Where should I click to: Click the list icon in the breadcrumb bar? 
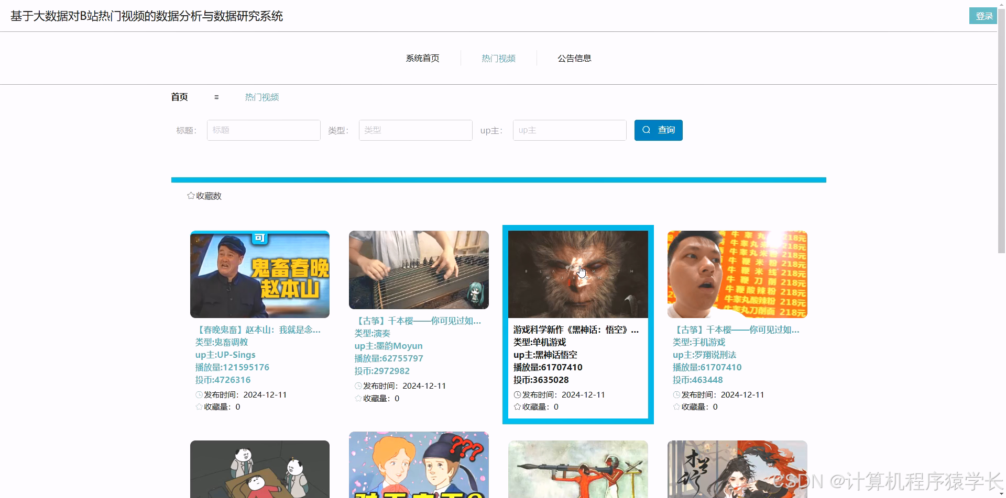click(216, 97)
